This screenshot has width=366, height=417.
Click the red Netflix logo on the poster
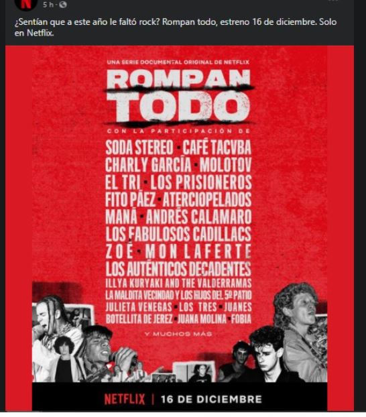[x=125, y=399]
